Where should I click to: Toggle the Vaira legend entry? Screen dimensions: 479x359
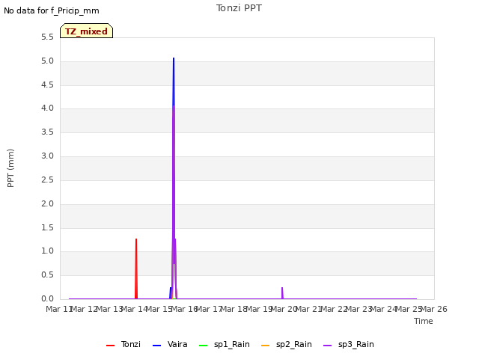(170, 344)
